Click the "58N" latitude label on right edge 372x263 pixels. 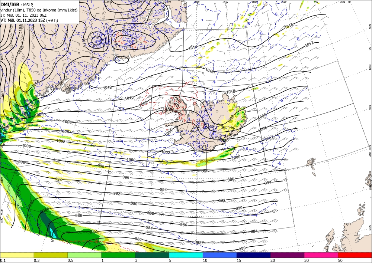(x=370, y=228)
